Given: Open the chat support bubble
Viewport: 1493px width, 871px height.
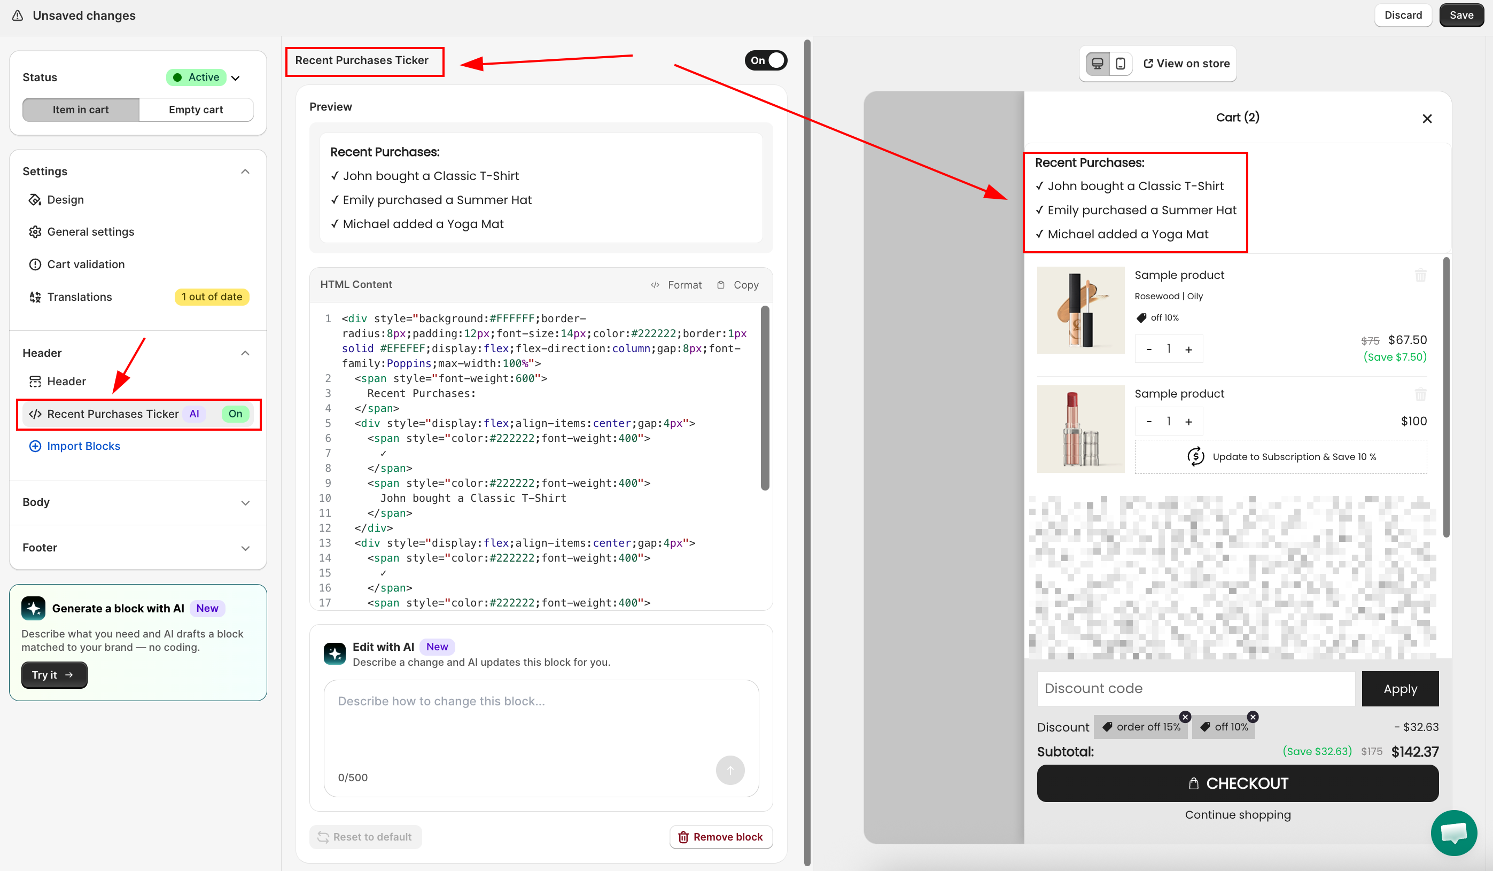Looking at the screenshot, I should coord(1454,833).
